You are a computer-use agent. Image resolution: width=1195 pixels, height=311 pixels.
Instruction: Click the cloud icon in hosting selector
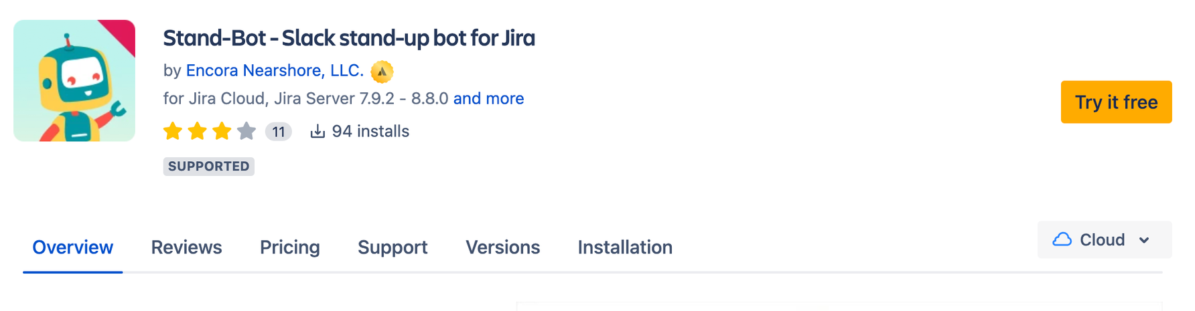(x=1062, y=239)
